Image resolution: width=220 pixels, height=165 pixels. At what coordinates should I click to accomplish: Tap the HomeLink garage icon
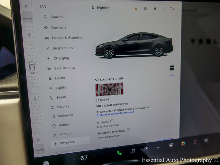click(145, 9)
